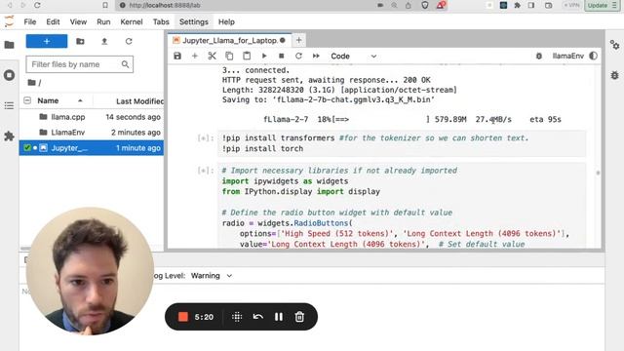
Task: Open browser extensions puzzle icon
Action: coord(517,5)
